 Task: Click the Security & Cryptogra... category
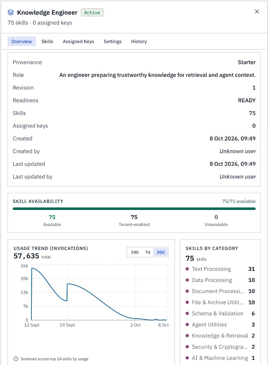coord(220,347)
